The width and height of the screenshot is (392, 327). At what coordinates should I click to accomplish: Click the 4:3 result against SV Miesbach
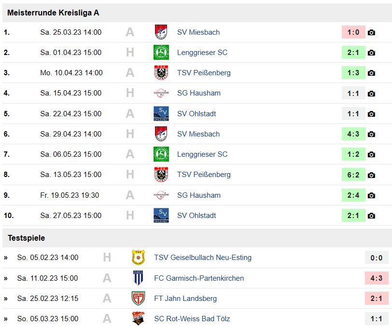pyautogui.click(x=353, y=134)
